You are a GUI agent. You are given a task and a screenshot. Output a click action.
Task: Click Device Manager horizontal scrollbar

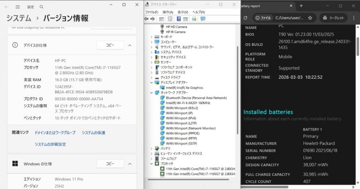pos(188,180)
